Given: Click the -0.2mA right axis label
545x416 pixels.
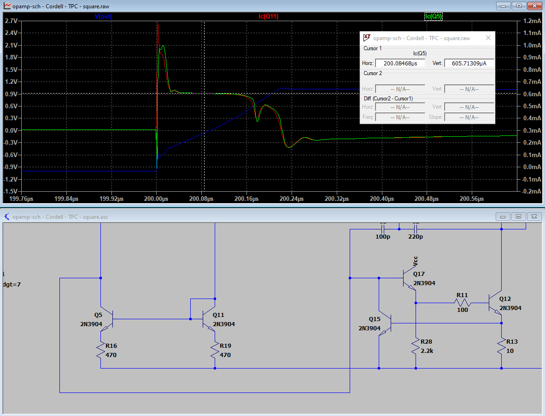Looking at the screenshot, I should pos(532,191).
